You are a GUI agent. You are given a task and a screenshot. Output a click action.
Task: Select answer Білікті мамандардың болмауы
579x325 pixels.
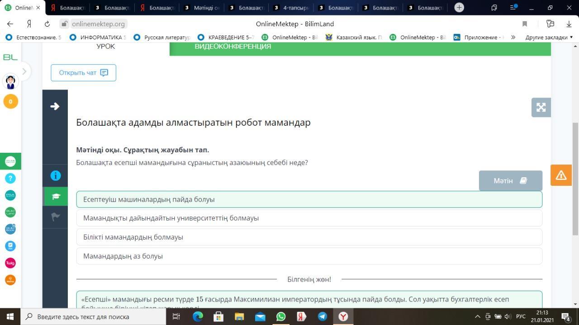309,237
